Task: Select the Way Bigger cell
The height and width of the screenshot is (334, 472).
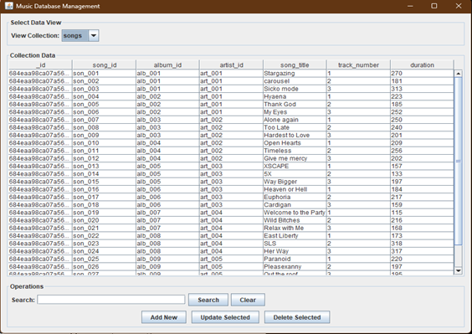Action: [295, 182]
